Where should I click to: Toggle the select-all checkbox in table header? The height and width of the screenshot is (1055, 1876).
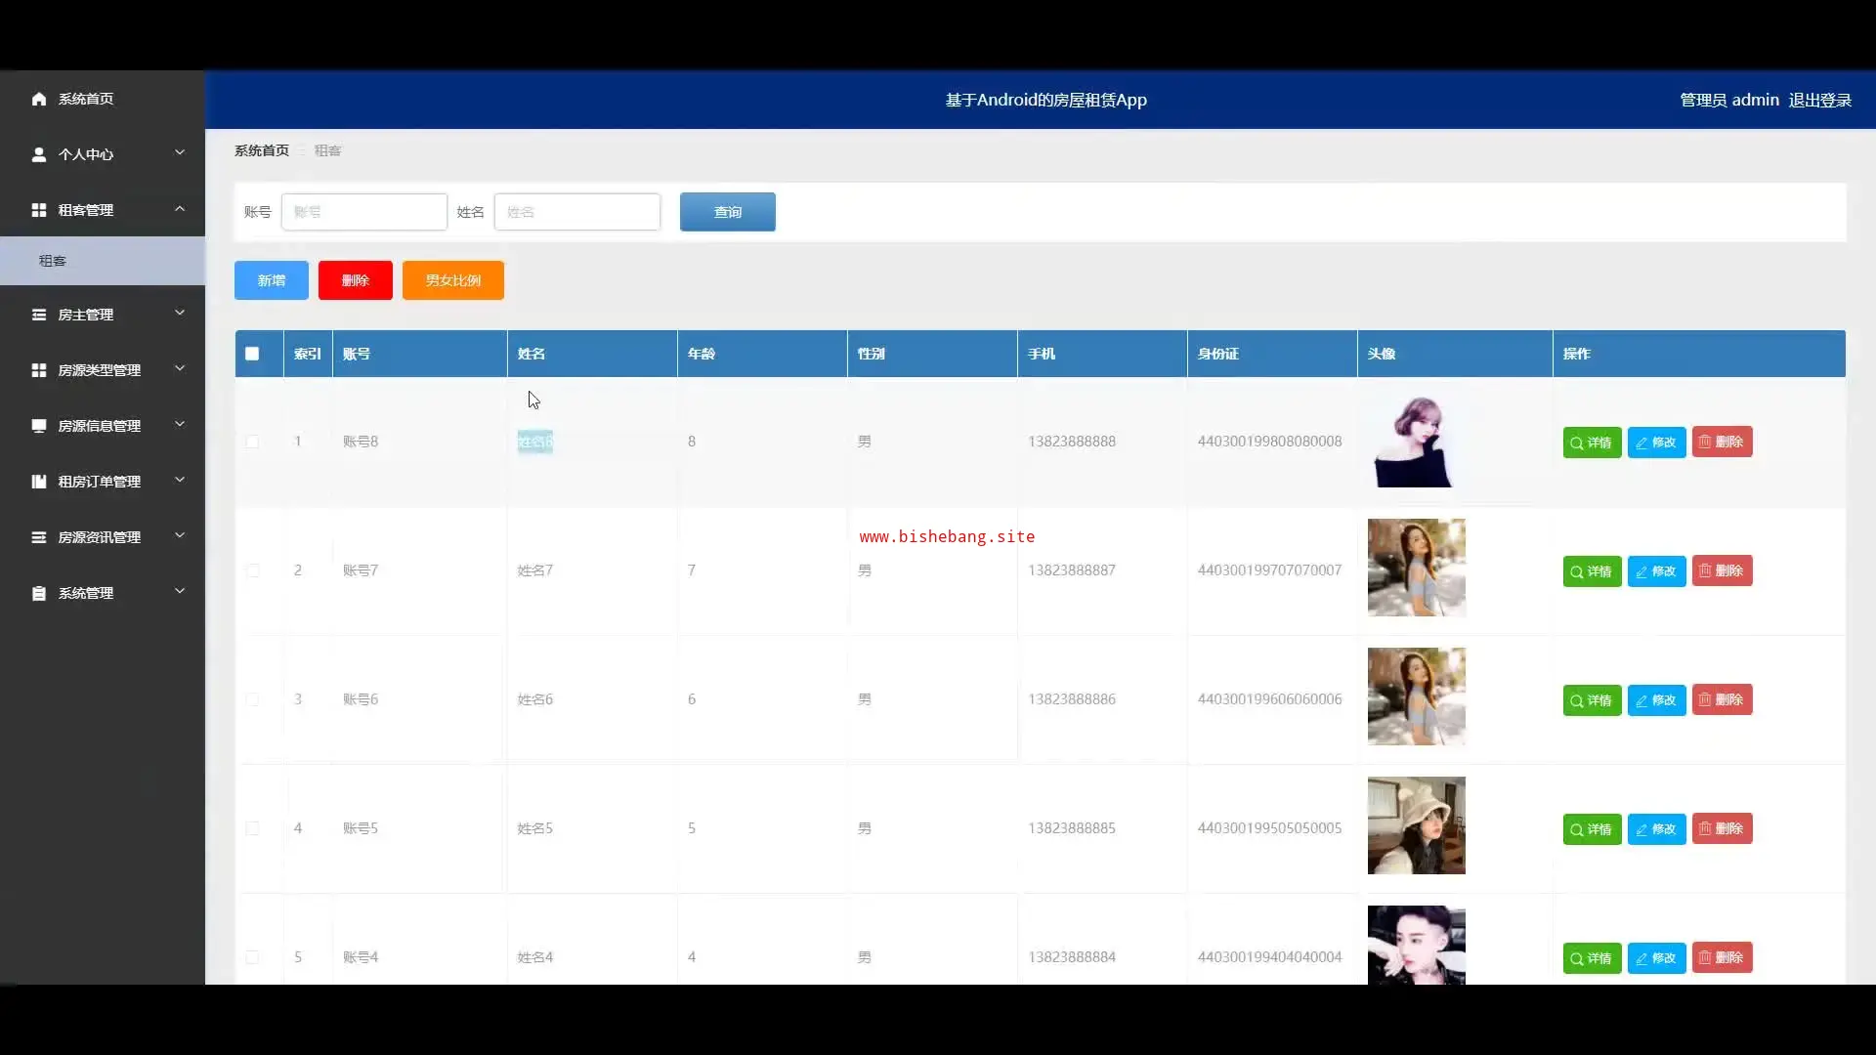point(252,354)
